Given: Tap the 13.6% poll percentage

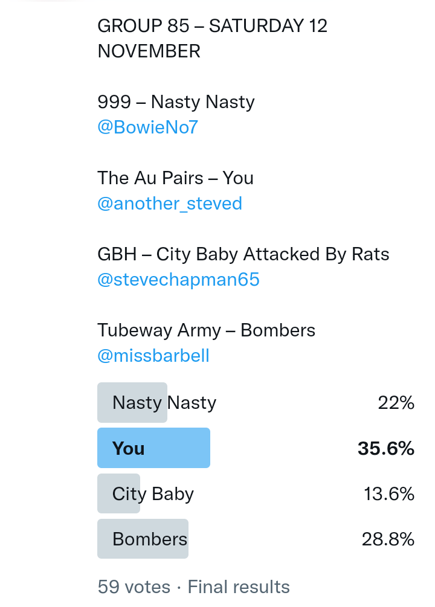Looking at the screenshot, I should (388, 494).
